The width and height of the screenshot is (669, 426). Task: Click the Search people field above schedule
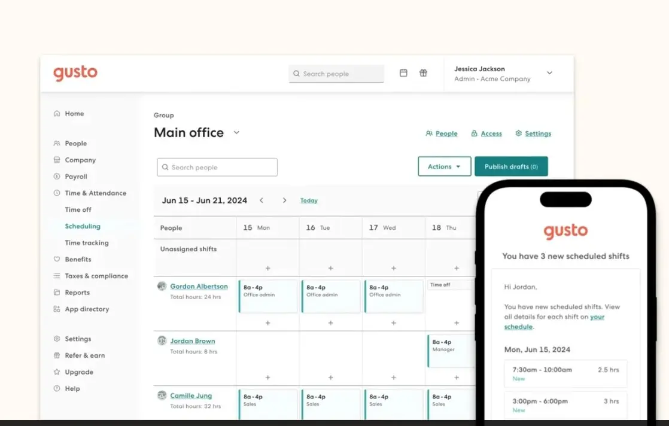click(217, 168)
